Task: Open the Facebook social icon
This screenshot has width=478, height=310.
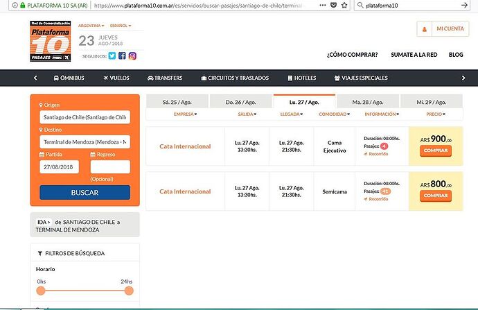Action: (x=122, y=56)
